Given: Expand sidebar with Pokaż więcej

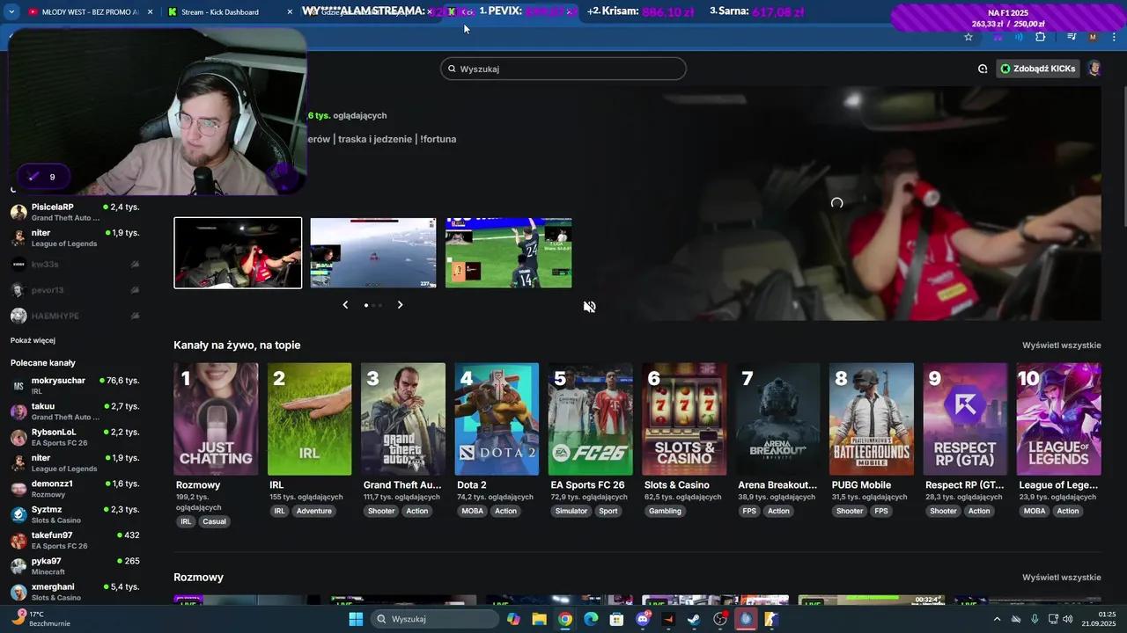Looking at the screenshot, I should coord(33,340).
